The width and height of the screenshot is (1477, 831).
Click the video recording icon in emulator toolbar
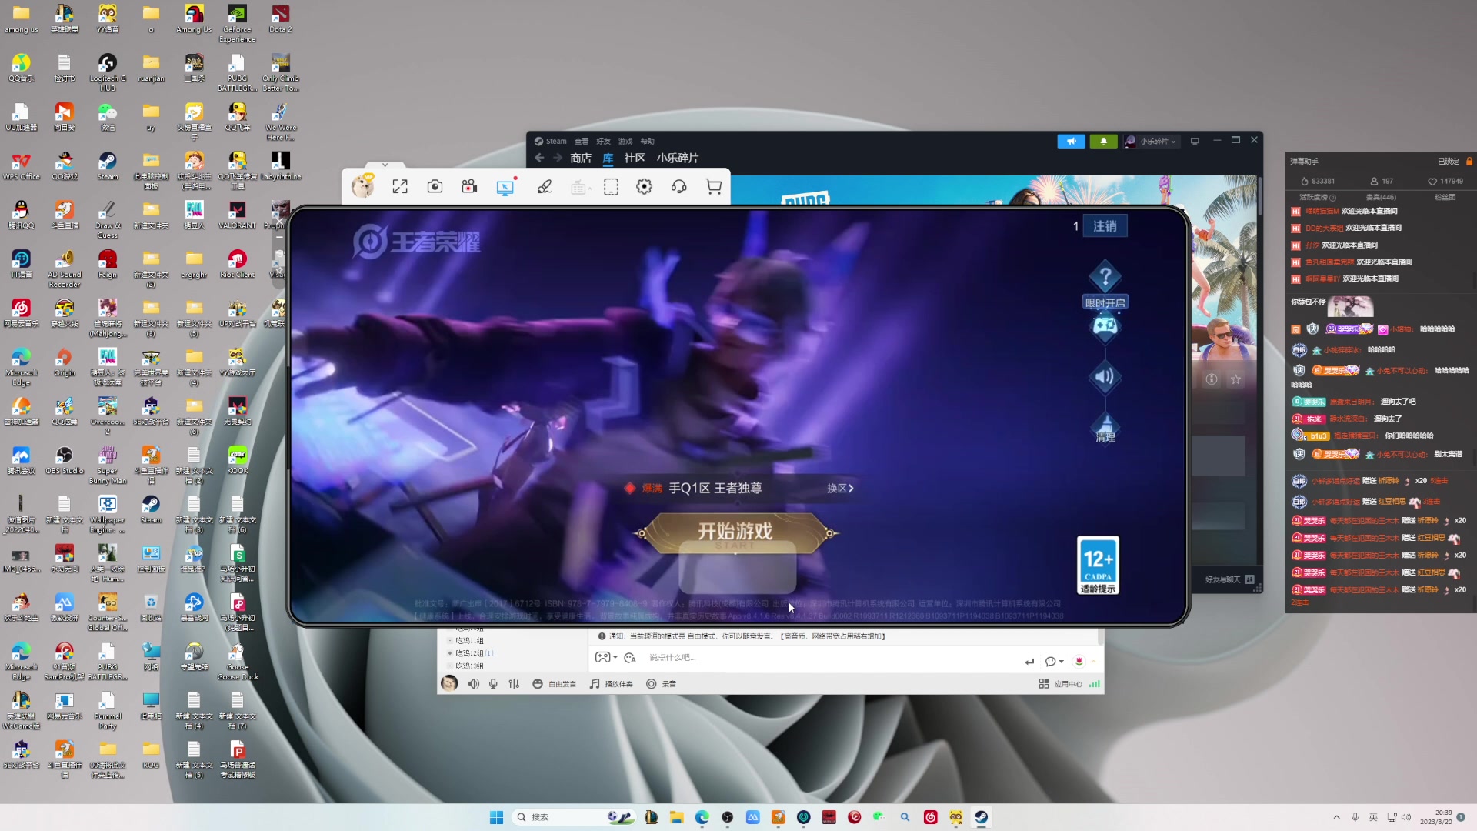tap(469, 187)
